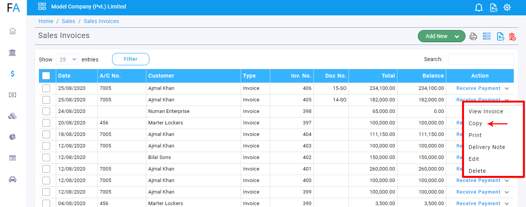
Task: Select checkbox for invoice 406
Action: click(46, 88)
